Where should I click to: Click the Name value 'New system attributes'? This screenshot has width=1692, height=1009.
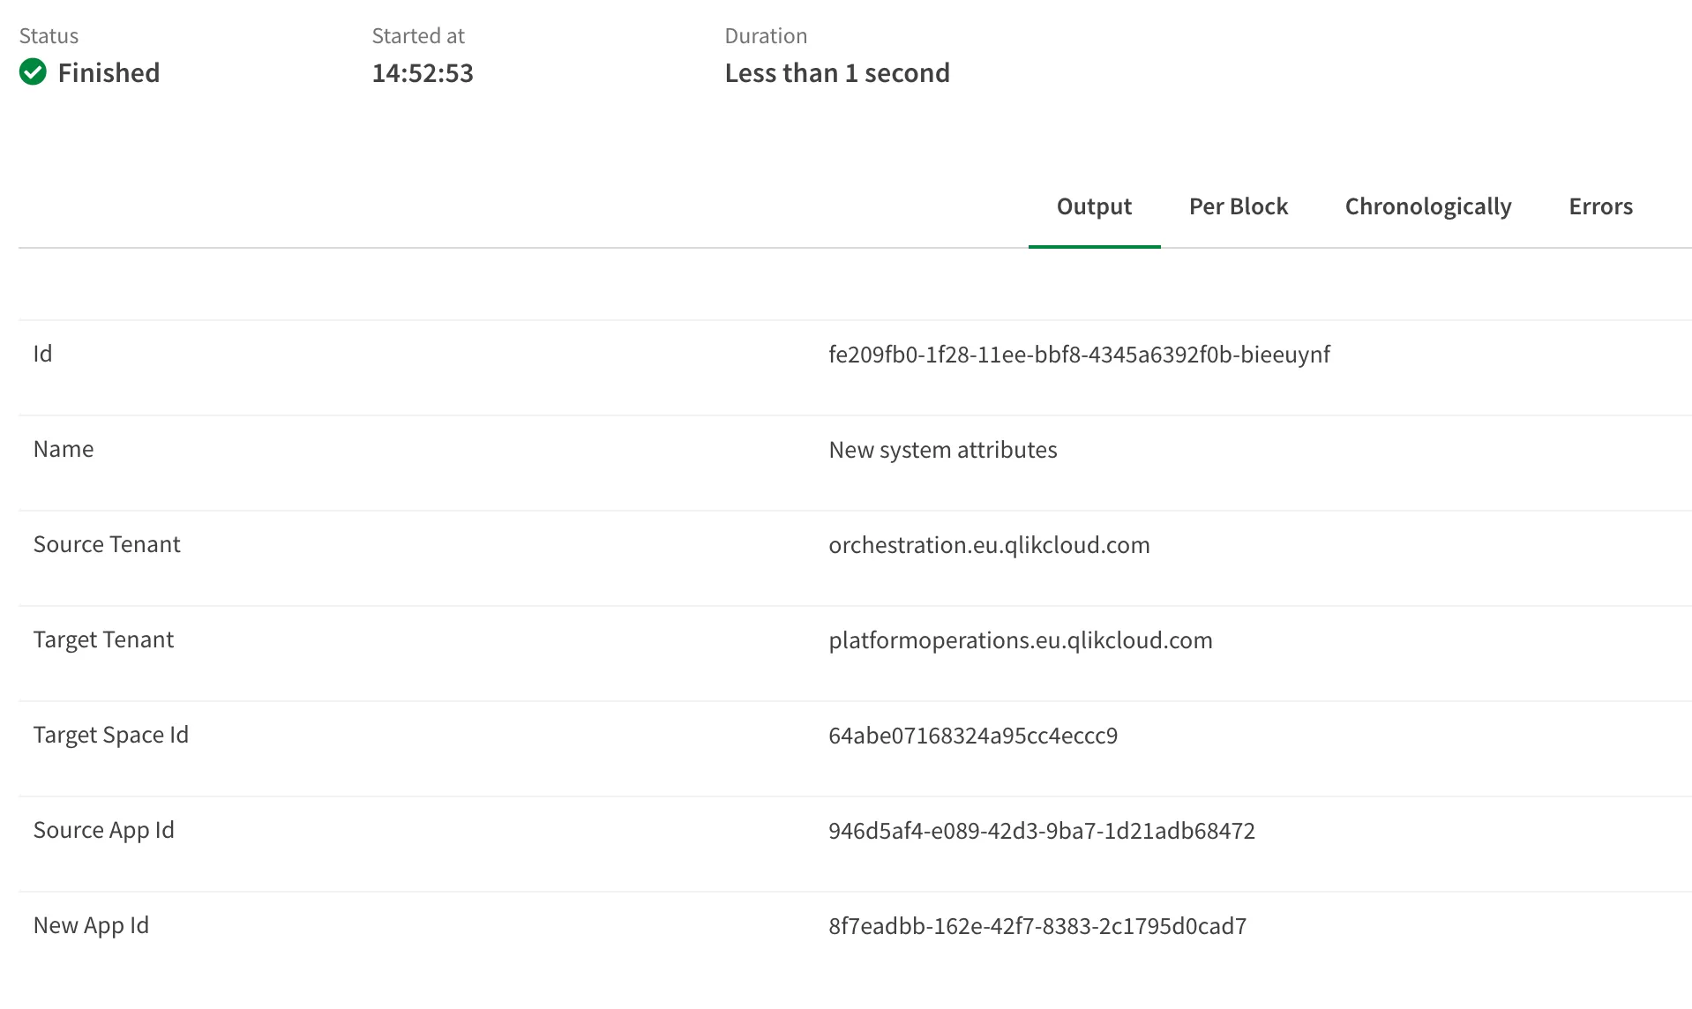942,450
